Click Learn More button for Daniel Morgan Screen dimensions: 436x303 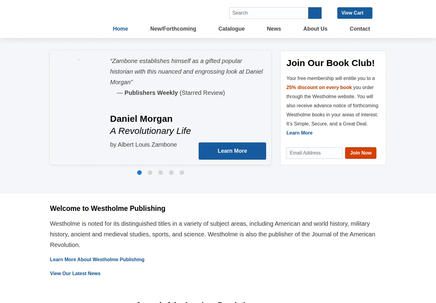pyautogui.click(x=232, y=151)
